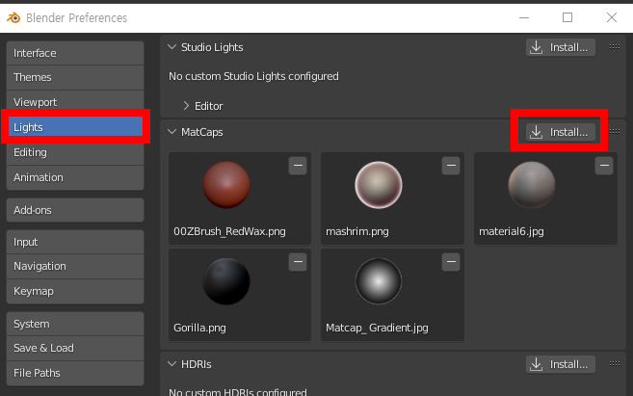Go to the Editing preferences
The image size is (633, 396).
tap(75, 152)
